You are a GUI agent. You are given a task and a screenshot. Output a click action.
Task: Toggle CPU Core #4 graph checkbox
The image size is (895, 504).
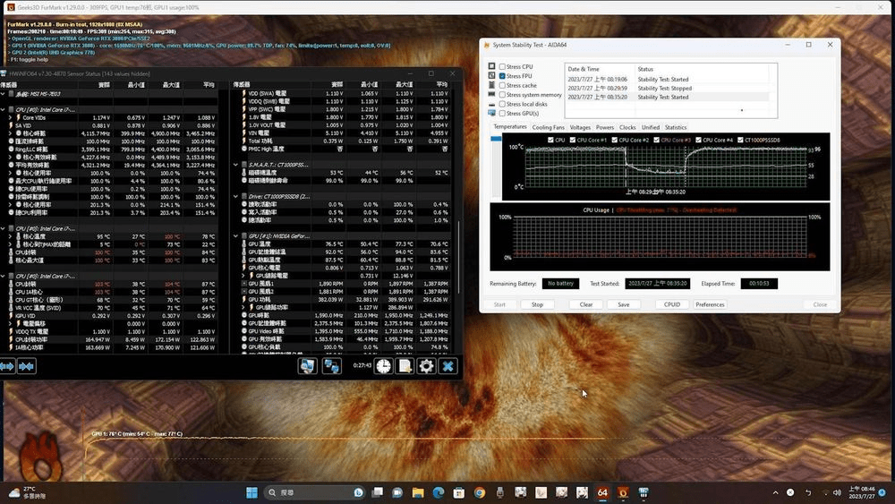(699, 140)
